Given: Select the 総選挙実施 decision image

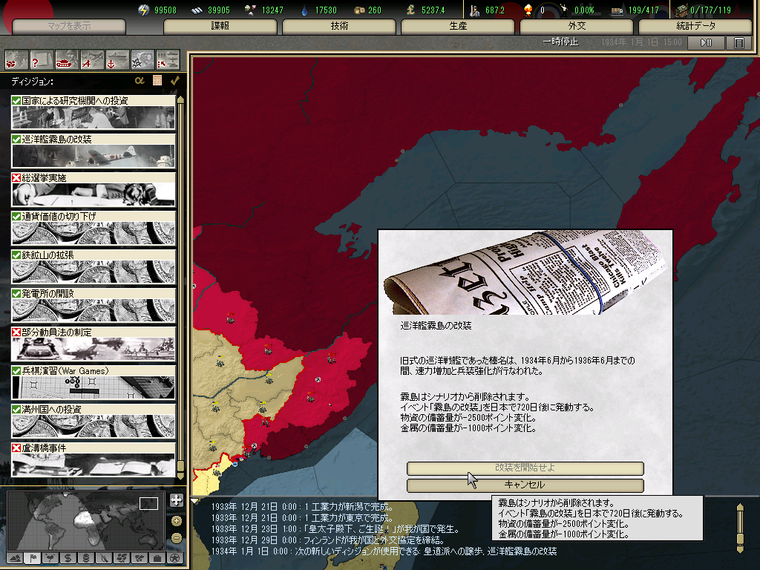Looking at the screenshot, I should pos(93,194).
